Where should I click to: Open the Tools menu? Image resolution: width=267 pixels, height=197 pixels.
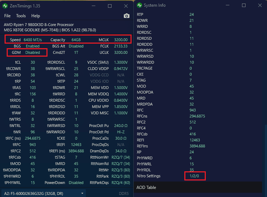point(21,16)
